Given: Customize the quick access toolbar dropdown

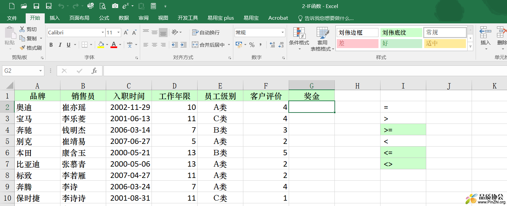Looking at the screenshot, I should [166, 6].
